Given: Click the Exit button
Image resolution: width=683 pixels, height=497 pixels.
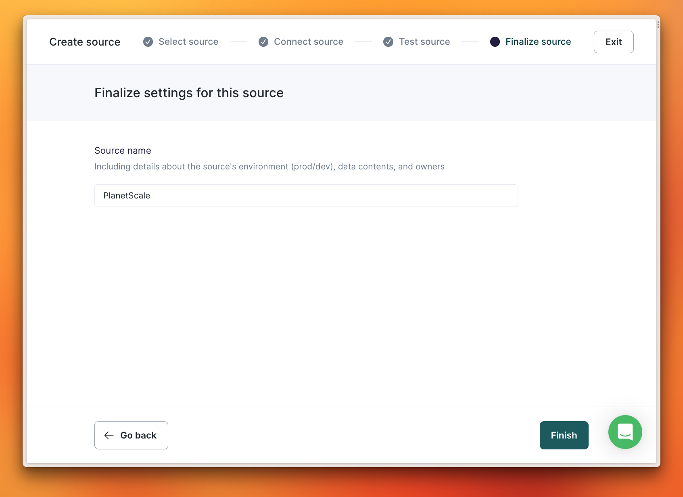Looking at the screenshot, I should [613, 42].
